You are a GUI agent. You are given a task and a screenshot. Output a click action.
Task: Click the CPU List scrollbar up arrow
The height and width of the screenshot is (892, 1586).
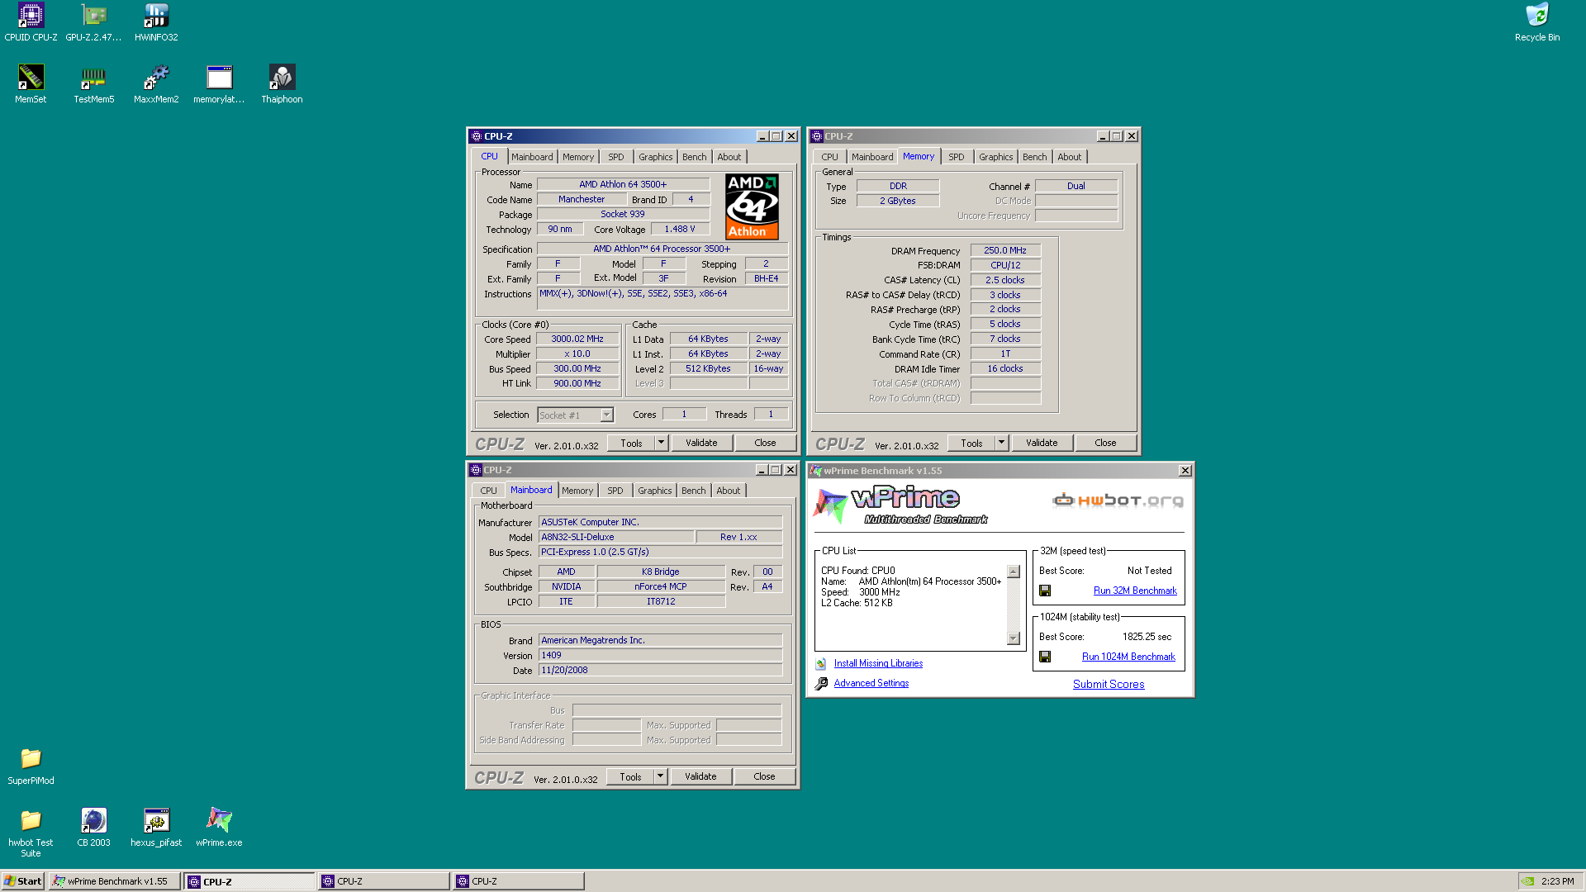(1014, 572)
